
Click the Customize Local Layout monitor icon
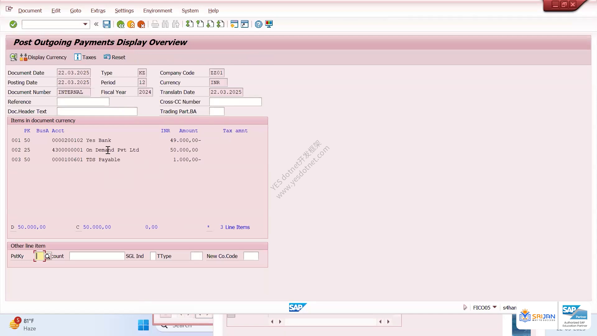pos(269,24)
